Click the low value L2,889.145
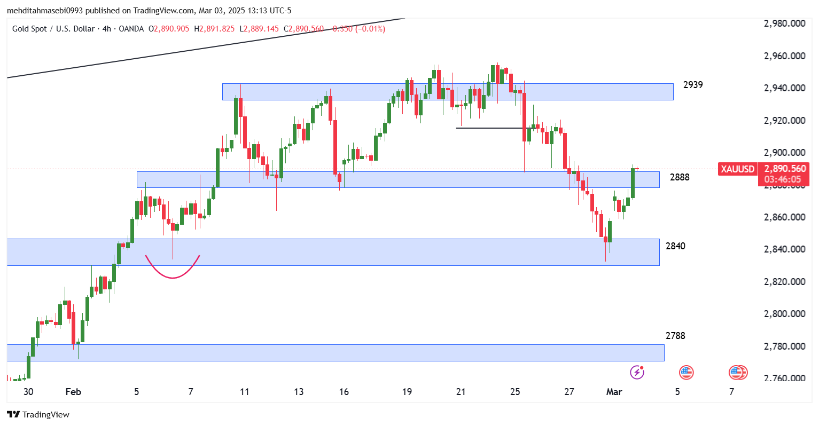The image size is (819, 426). coord(259,29)
